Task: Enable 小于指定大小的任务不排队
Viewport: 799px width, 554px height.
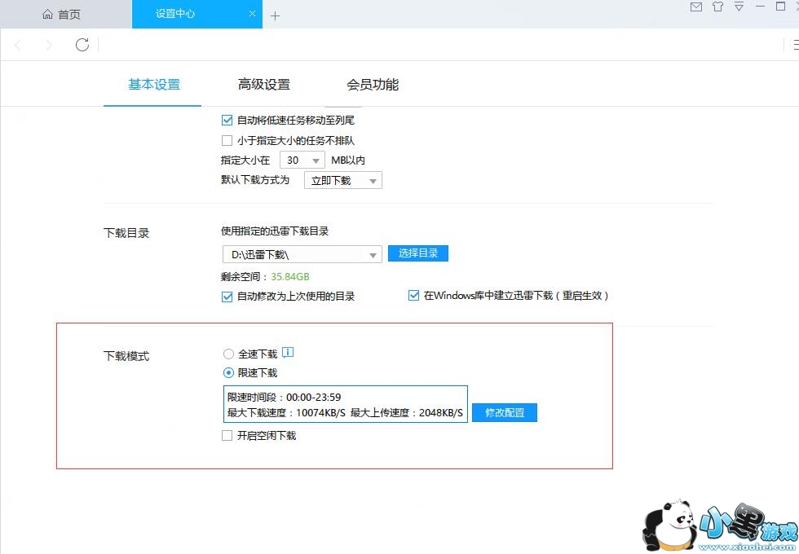Action: coord(227,140)
